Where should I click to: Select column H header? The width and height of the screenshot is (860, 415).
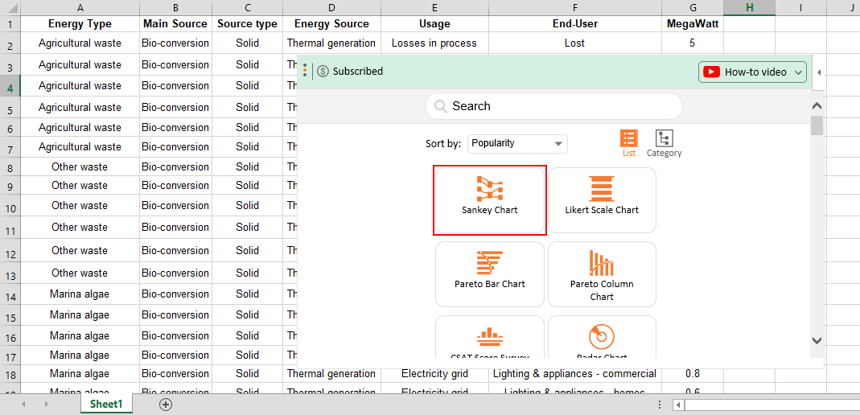point(749,7)
